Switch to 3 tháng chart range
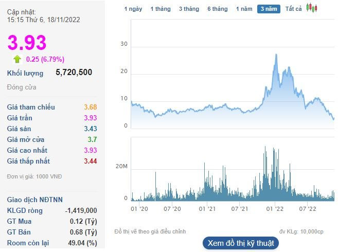 (x=189, y=9)
